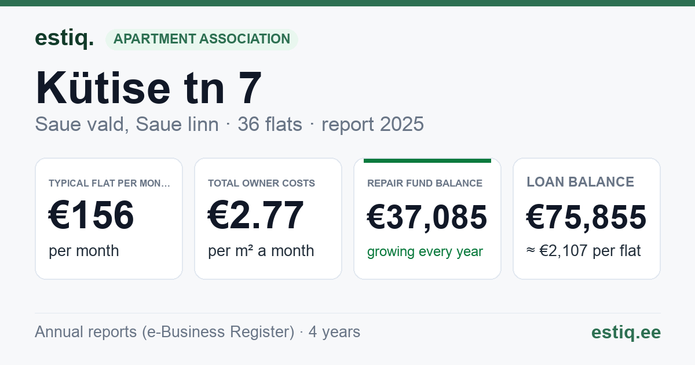Open the Repair fund balance card
695x365 pixels.
[427, 218]
